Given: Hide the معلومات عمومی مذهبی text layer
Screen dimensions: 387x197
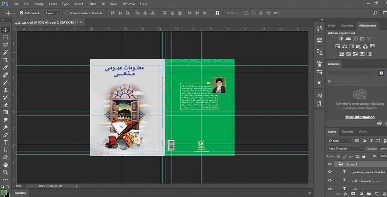Looking at the screenshot, I should click(x=330, y=172).
